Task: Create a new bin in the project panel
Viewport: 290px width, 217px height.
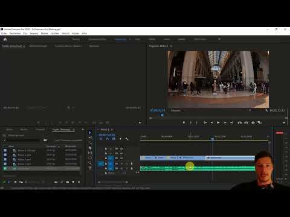Action: point(68,182)
